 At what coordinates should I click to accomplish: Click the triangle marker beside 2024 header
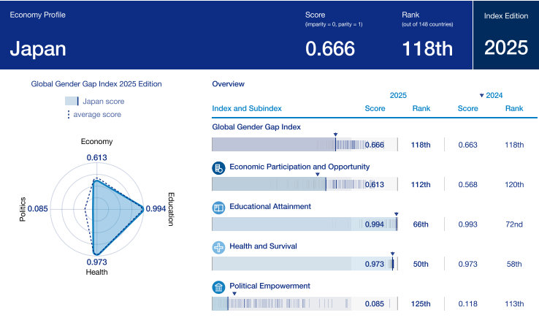pyautogui.click(x=481, y=96)
